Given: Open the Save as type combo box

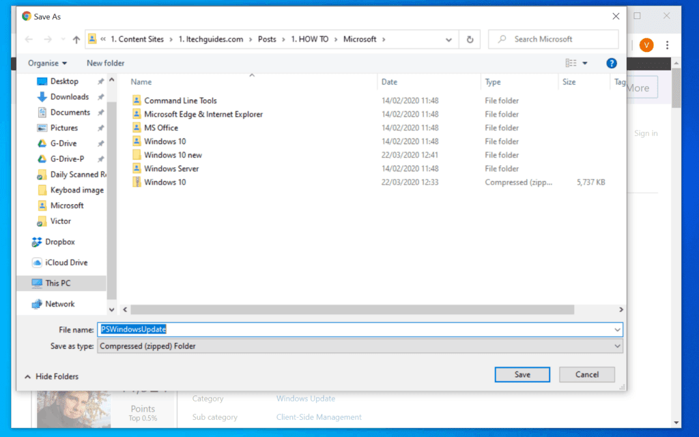Looking at the screenshot, I should (x=360, y=346).
